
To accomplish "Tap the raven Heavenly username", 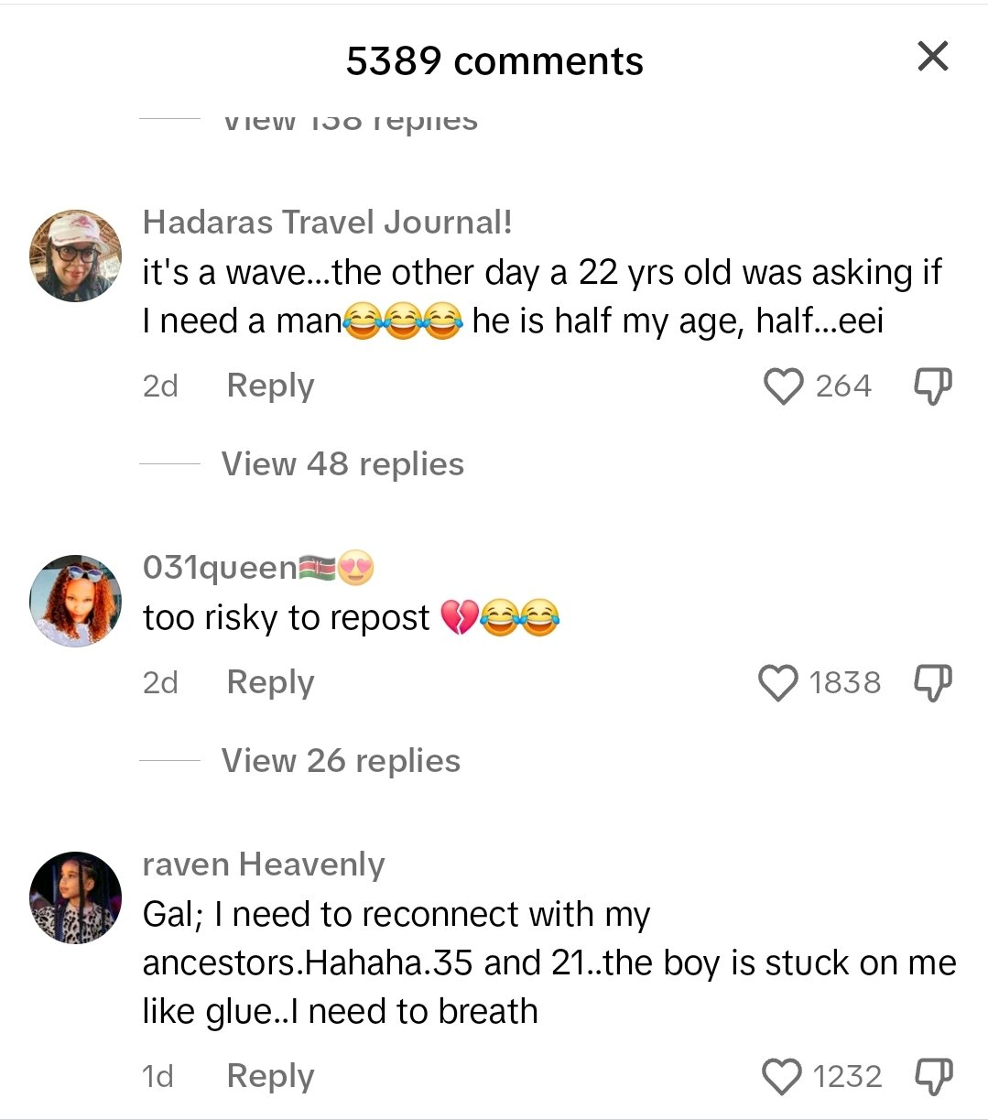I will tap(264, 865).
